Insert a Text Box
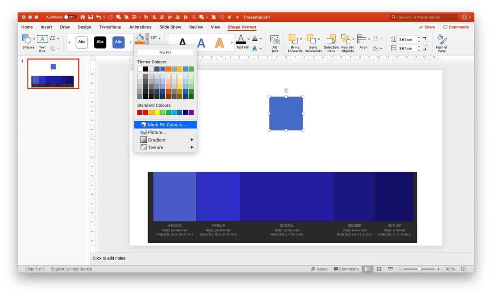 (x=42, y=43)
